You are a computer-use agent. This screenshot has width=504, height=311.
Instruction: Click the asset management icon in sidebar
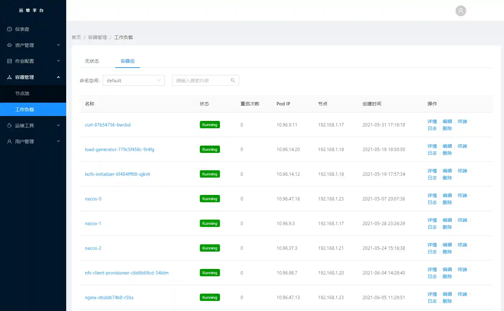tap(9, 45)
